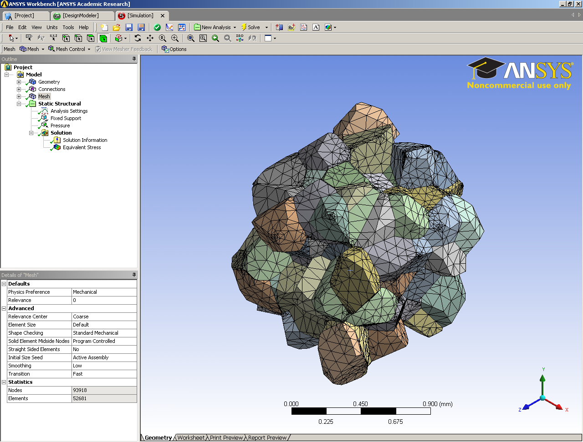
Task: Click the Equivalent Stress result icon
Action: (57, 147)
